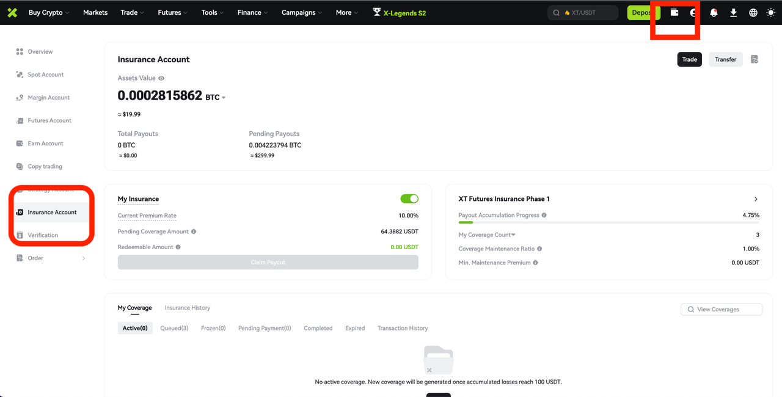
Task: Select the My Coverage tab
Action: [134, 308]
